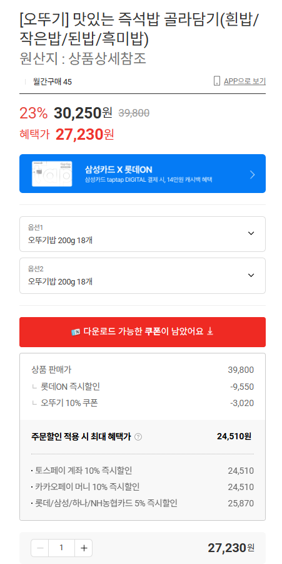Select 토스페이 계좌 10% 즉시할인 row
The width and height of the screenshot is (282, 564).
click(143, 471)
